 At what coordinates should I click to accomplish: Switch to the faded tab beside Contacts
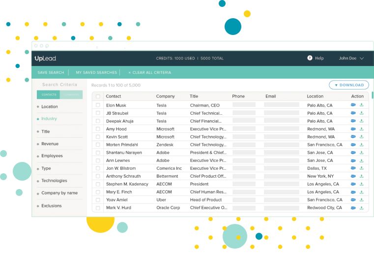pos(71,95)
